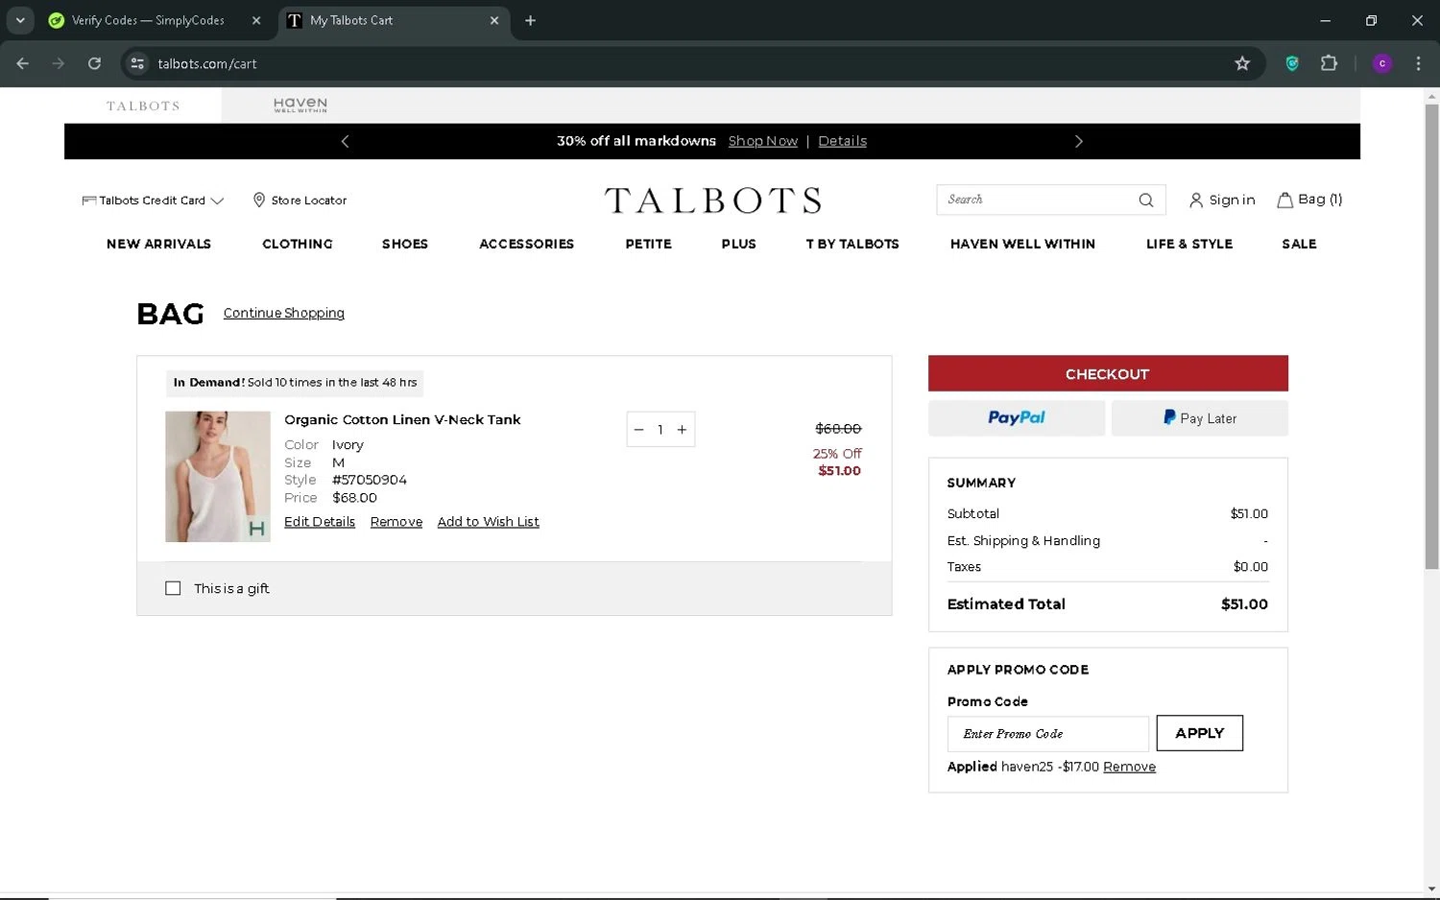Click the Store Locator pin icon
This screenshot has height=900, width=1440.
pos(258,200)
